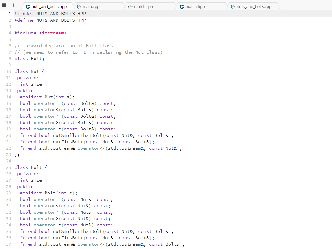Click 'operator<(const Nut&)' on line 31
332x249 pixels.
pos(62,206)
